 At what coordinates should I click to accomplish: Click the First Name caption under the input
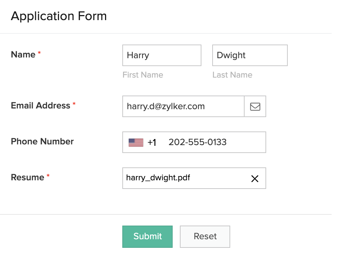143,75
